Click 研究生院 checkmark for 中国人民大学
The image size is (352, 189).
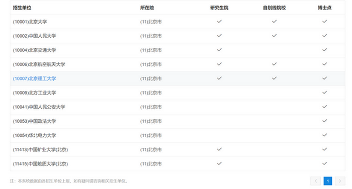(x=219, y=36)
